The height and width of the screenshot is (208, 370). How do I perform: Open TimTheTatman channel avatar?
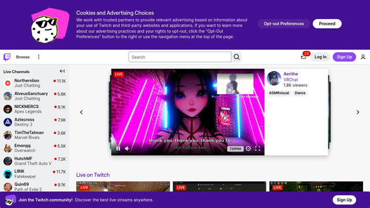click(x=8, y=135)
